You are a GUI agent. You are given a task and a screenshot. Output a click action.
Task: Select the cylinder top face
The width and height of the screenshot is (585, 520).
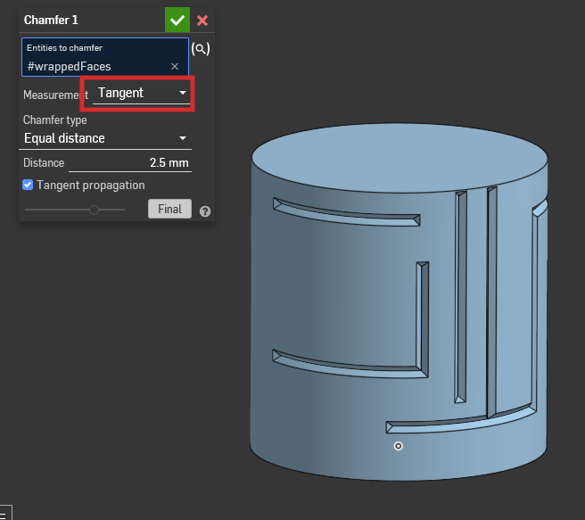point(400,157)
